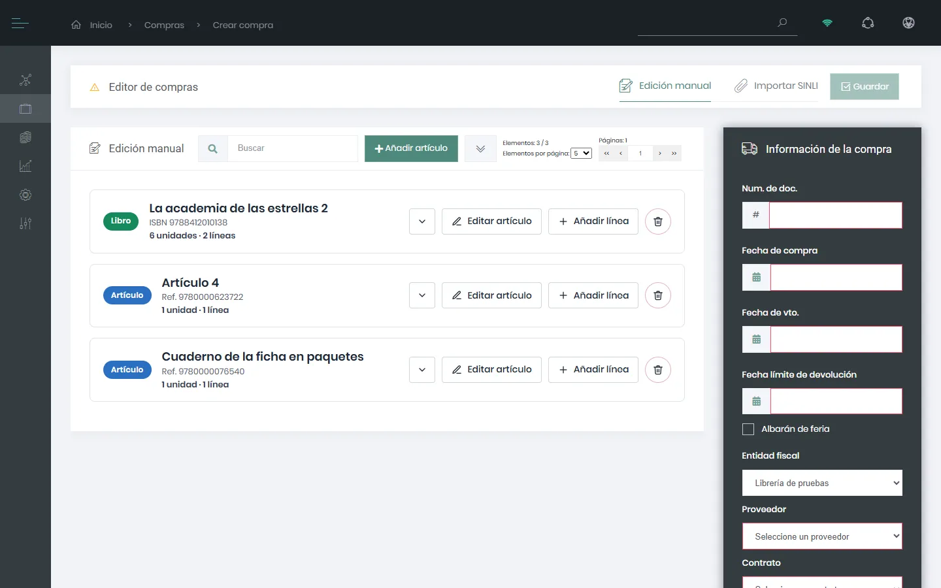This screenshot has height=588, width=941.
Task: Delete the Artículo 4 item
Action: coord(658,295)
